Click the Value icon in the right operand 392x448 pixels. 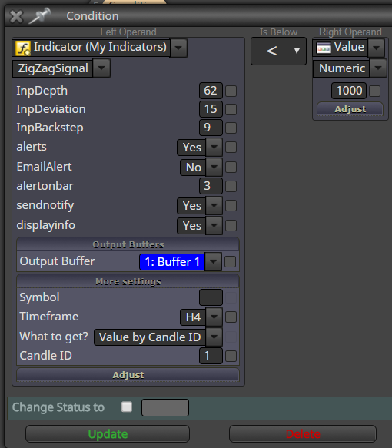coord(324,48)
